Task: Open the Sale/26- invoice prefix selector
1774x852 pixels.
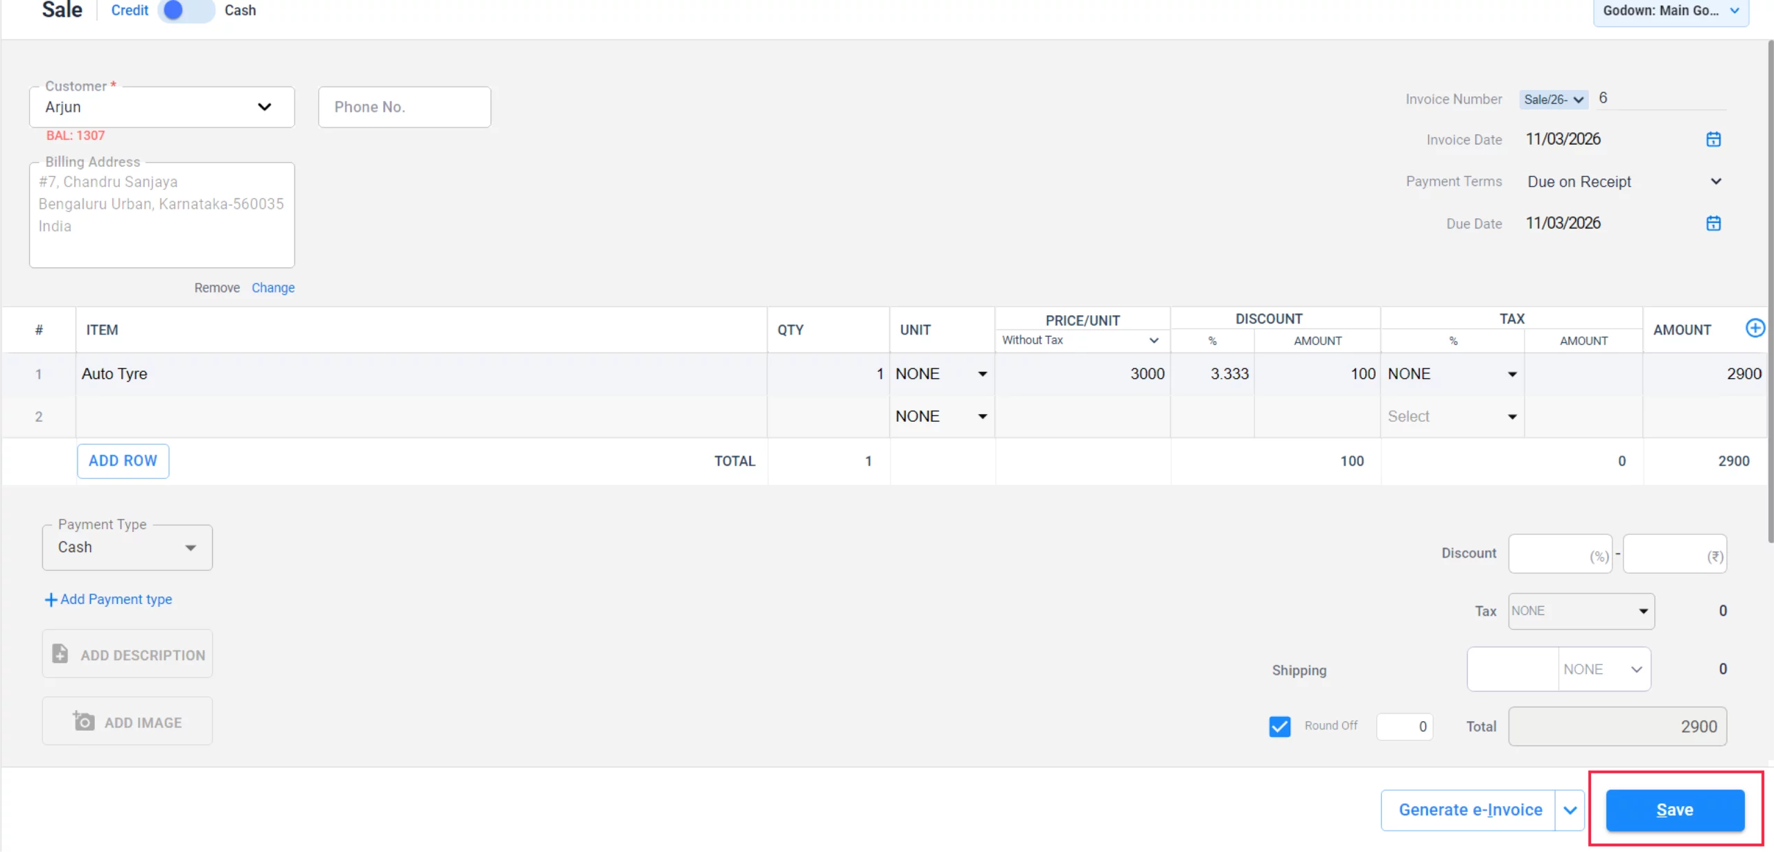Action: [x=1553, y=98]
